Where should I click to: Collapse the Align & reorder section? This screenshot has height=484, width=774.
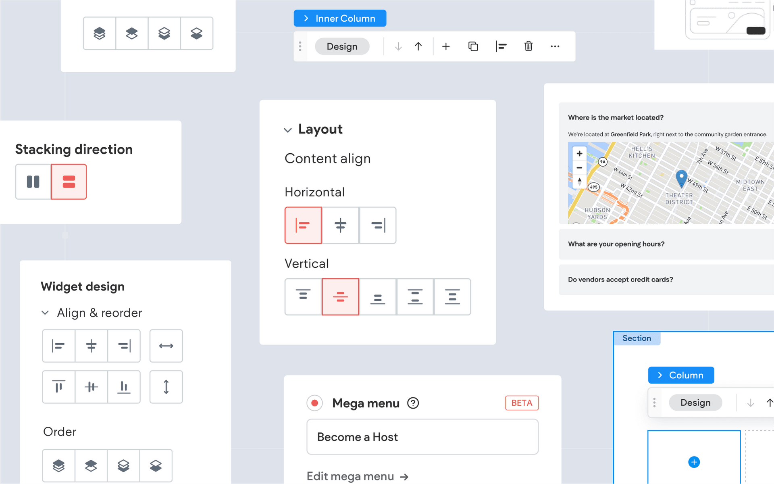tap(45, 313)
